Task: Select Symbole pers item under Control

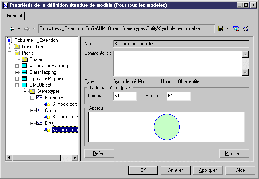Action: pyautogui.click(x=65, y=117)
